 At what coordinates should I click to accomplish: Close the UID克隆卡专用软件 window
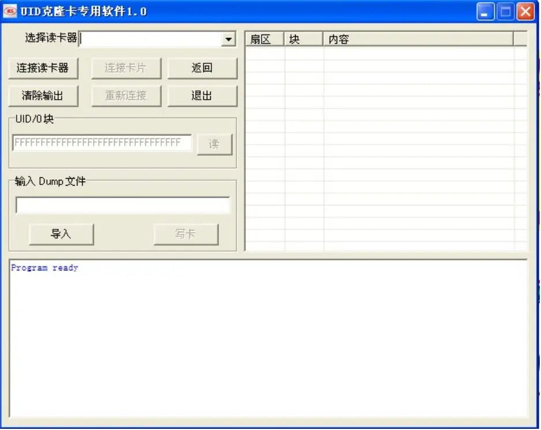click(x=525, y=12)
